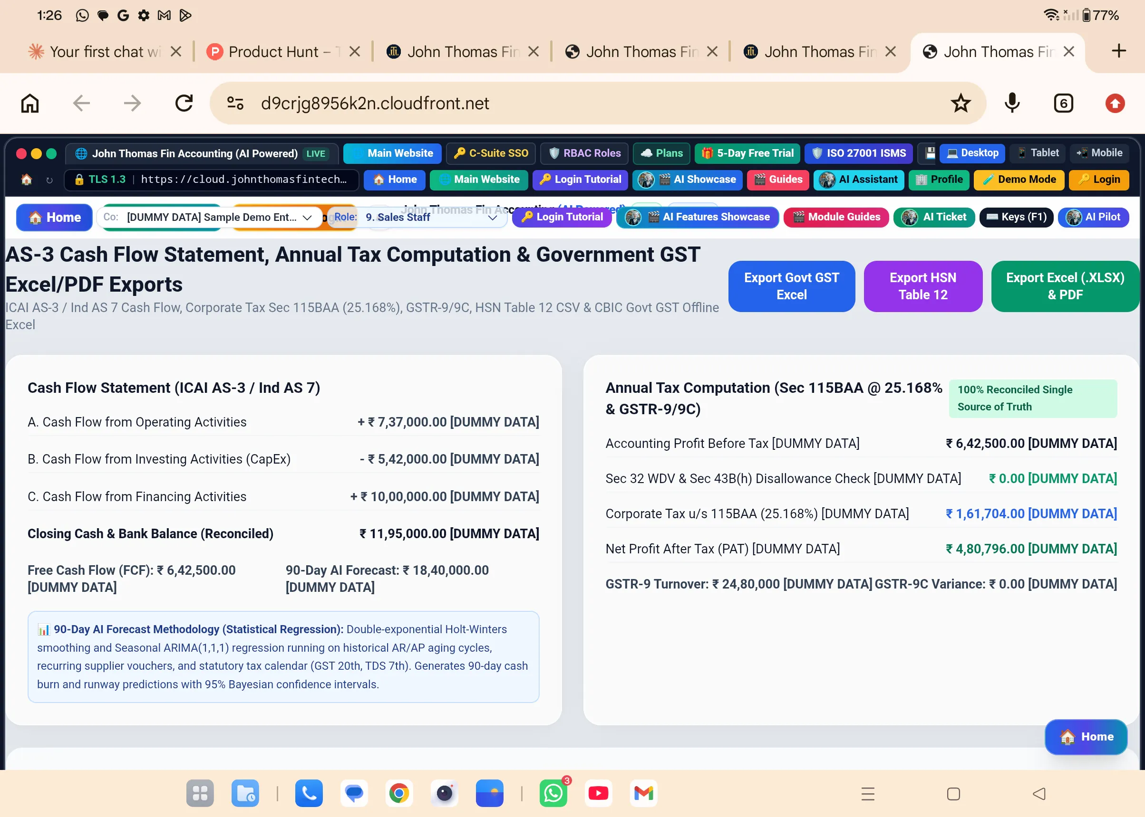Click the floating Home button at bottom right
The height and width of the screenshot is (817, 1145).
click(x=1086, y=737)
